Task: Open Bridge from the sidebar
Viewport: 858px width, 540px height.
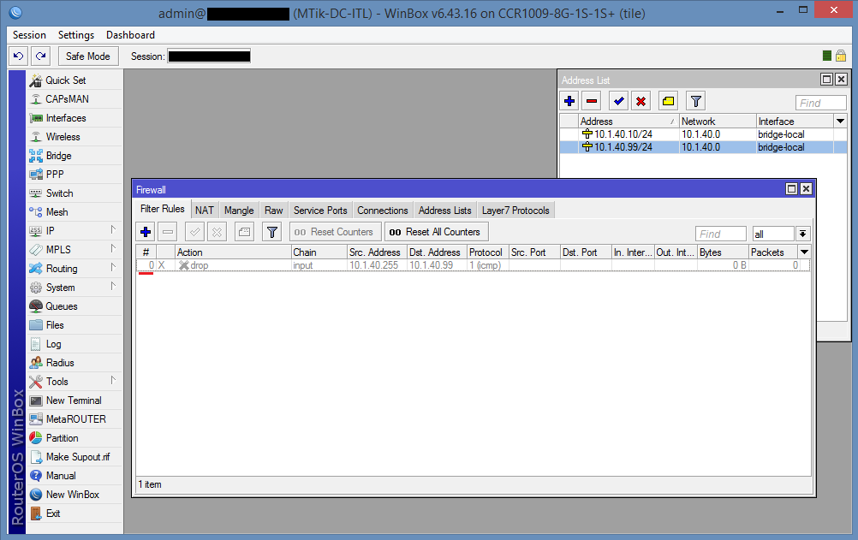Action: (74, 156)
